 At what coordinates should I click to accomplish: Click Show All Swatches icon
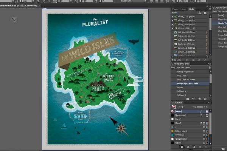tap(182, 147)
